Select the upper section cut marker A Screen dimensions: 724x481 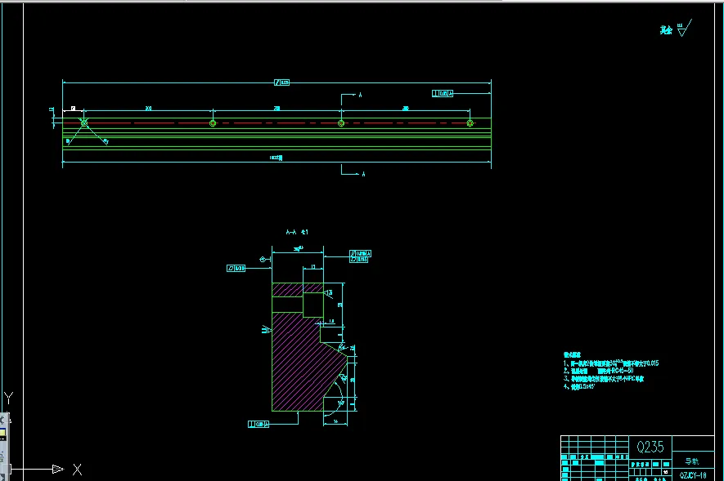click(360, 95)
